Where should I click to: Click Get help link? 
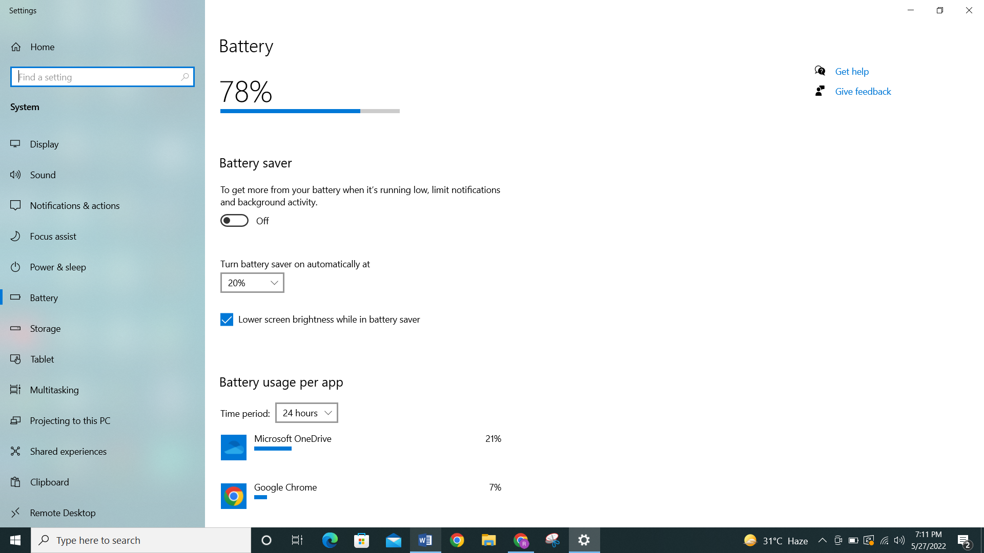(x=852, y=72)
